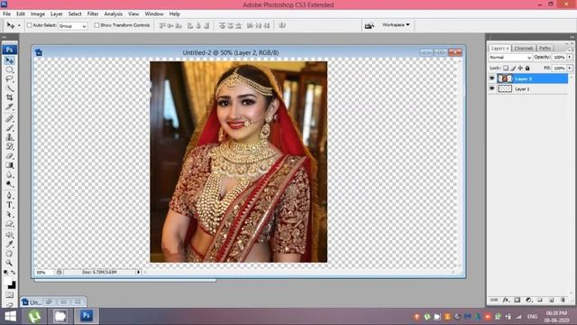577x325 pixels.
Task: Open the Layer menu
Action: pos(56,14)
